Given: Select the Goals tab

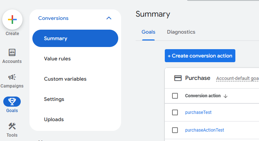Looking at the screenshot, I should coord(148,32).
